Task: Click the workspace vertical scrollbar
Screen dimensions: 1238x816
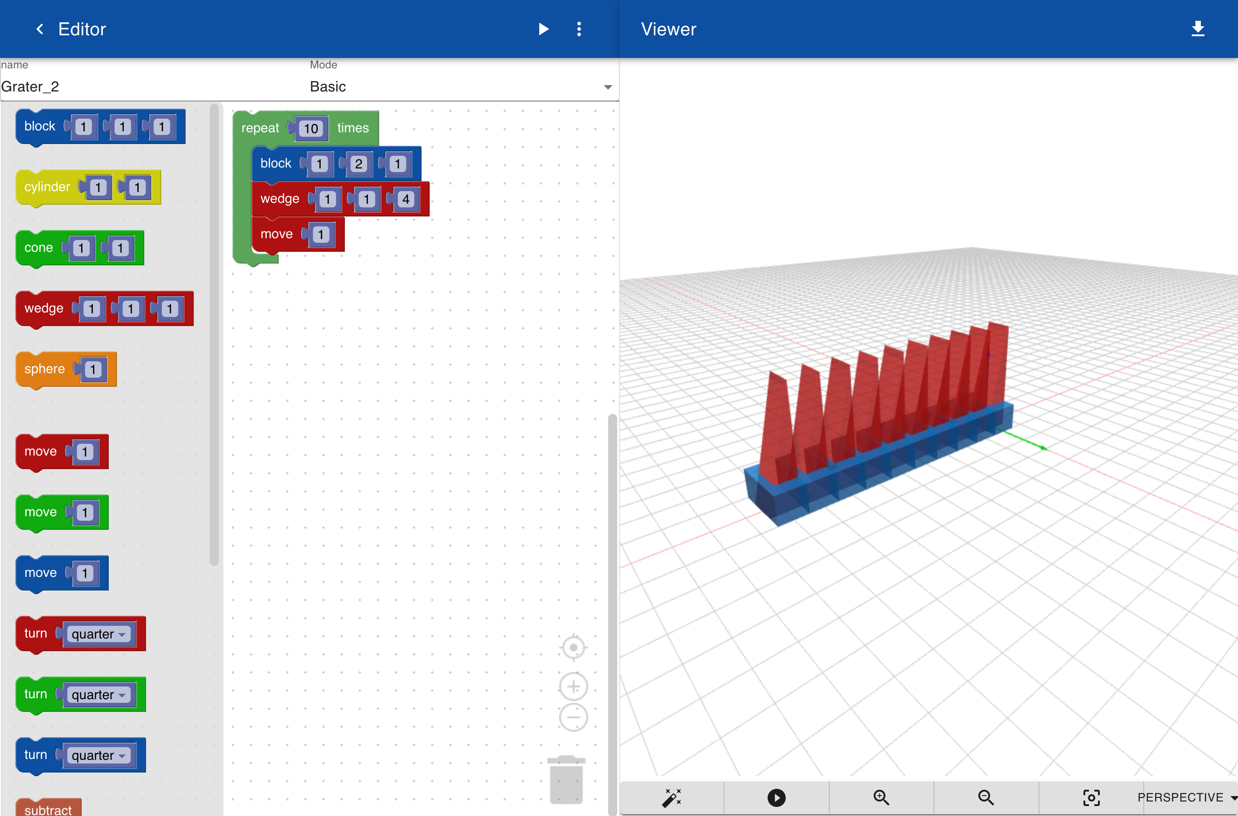Action: 613,614
